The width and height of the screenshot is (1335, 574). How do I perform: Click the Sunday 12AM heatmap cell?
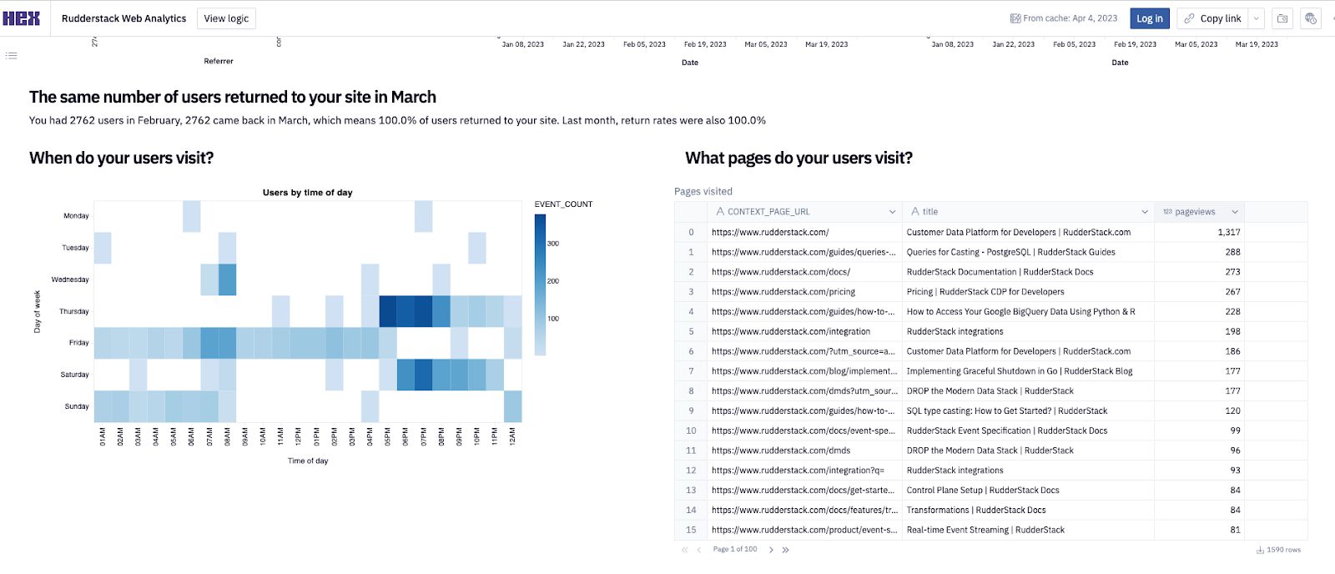[x=513, y=406]
